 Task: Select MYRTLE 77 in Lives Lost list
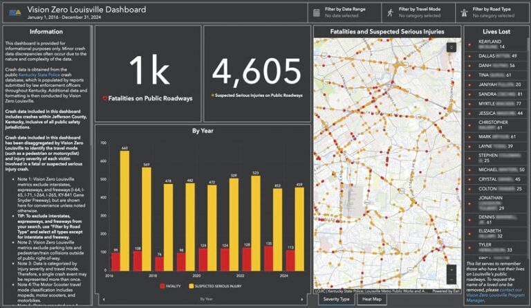[496, 103]
